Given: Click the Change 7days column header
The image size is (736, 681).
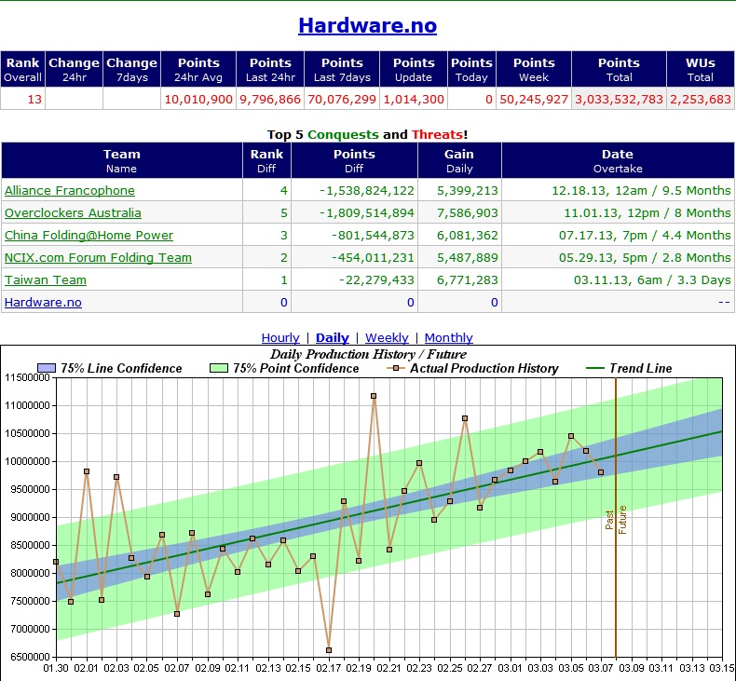Looking at the screenshot, I should pos(132,70).
